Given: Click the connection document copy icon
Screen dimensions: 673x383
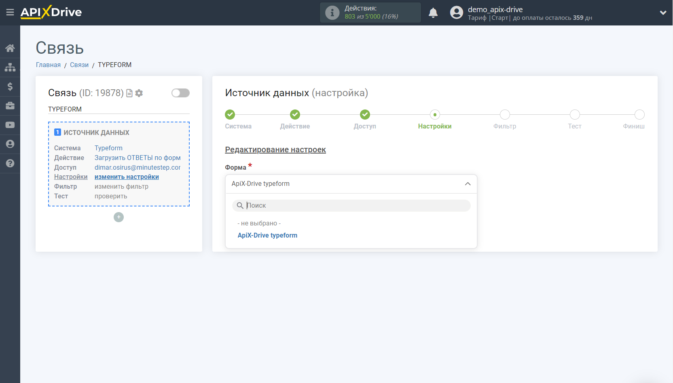Looking at the screenshot, I should pos(129,93).
